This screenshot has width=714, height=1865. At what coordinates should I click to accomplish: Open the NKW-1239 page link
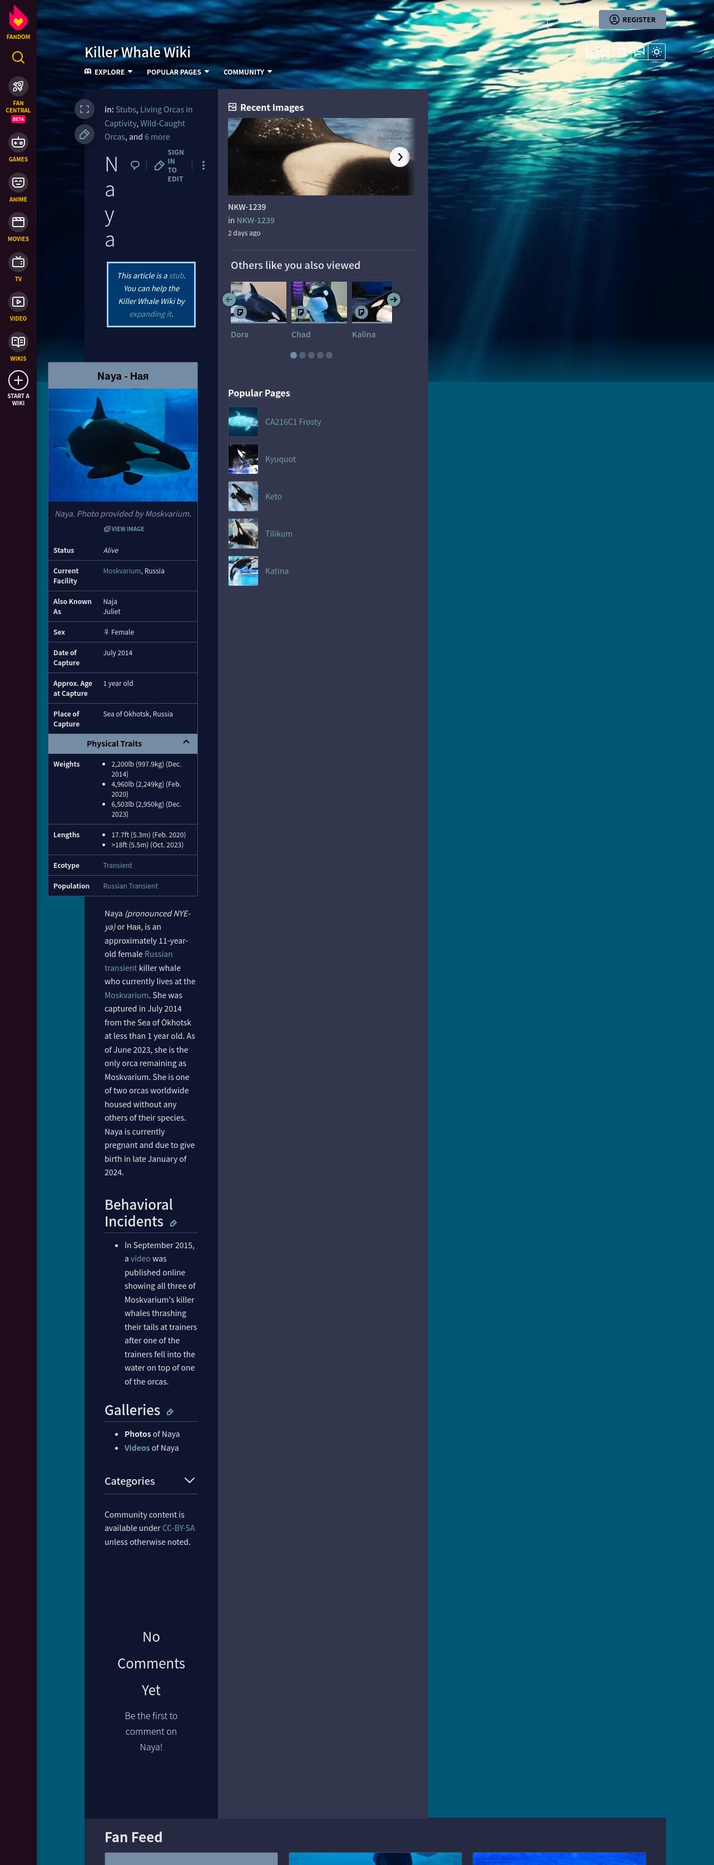point(255,220)
